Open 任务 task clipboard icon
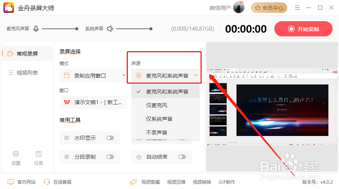339x189 pixels. point(39,154)
